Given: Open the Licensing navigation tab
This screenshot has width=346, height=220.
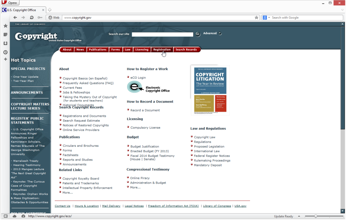Looking at the screenshot, I should tap(142, 50).
